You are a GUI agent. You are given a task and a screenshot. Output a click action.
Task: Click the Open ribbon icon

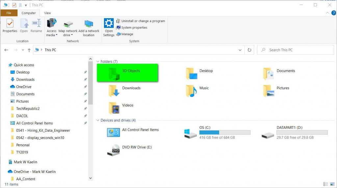[x=24, y=26]
